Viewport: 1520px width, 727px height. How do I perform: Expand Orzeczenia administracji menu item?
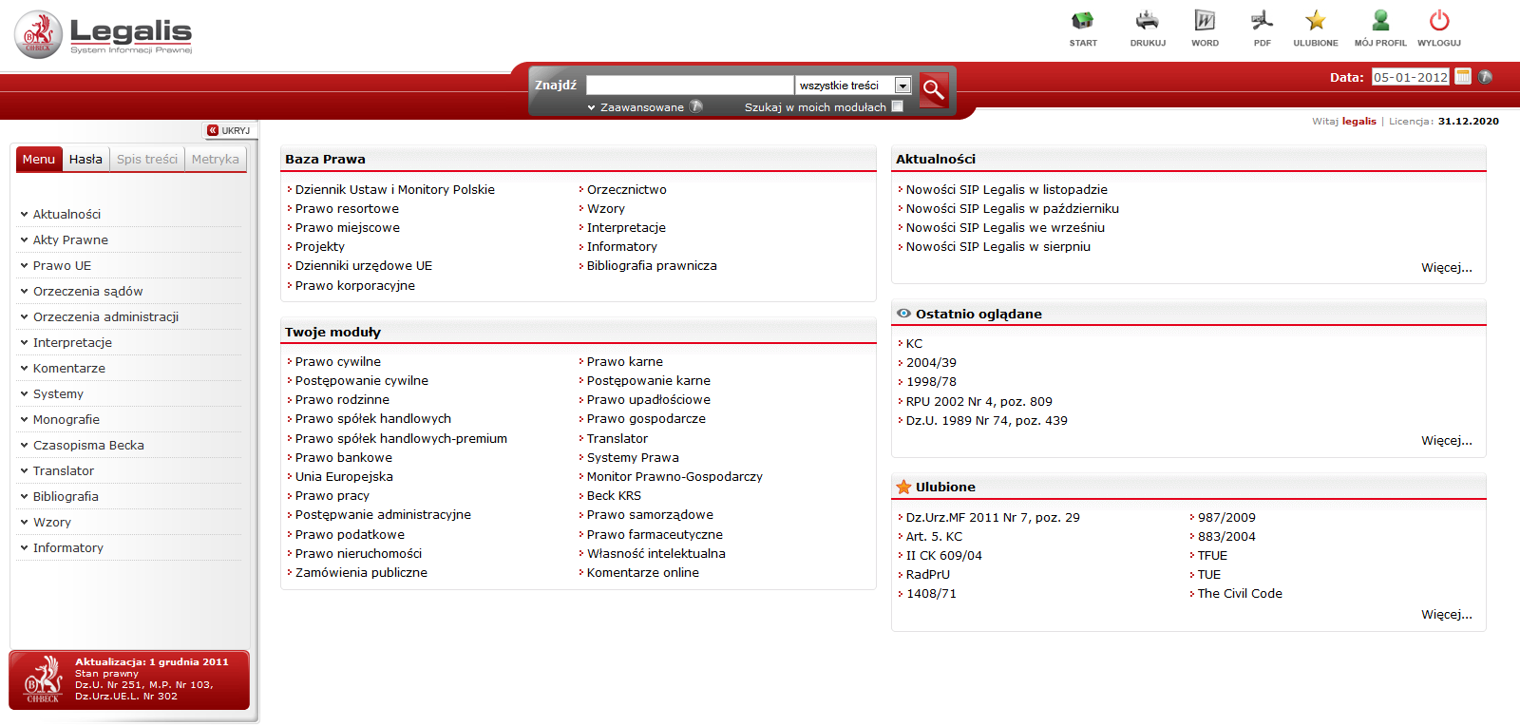(105, 317)
